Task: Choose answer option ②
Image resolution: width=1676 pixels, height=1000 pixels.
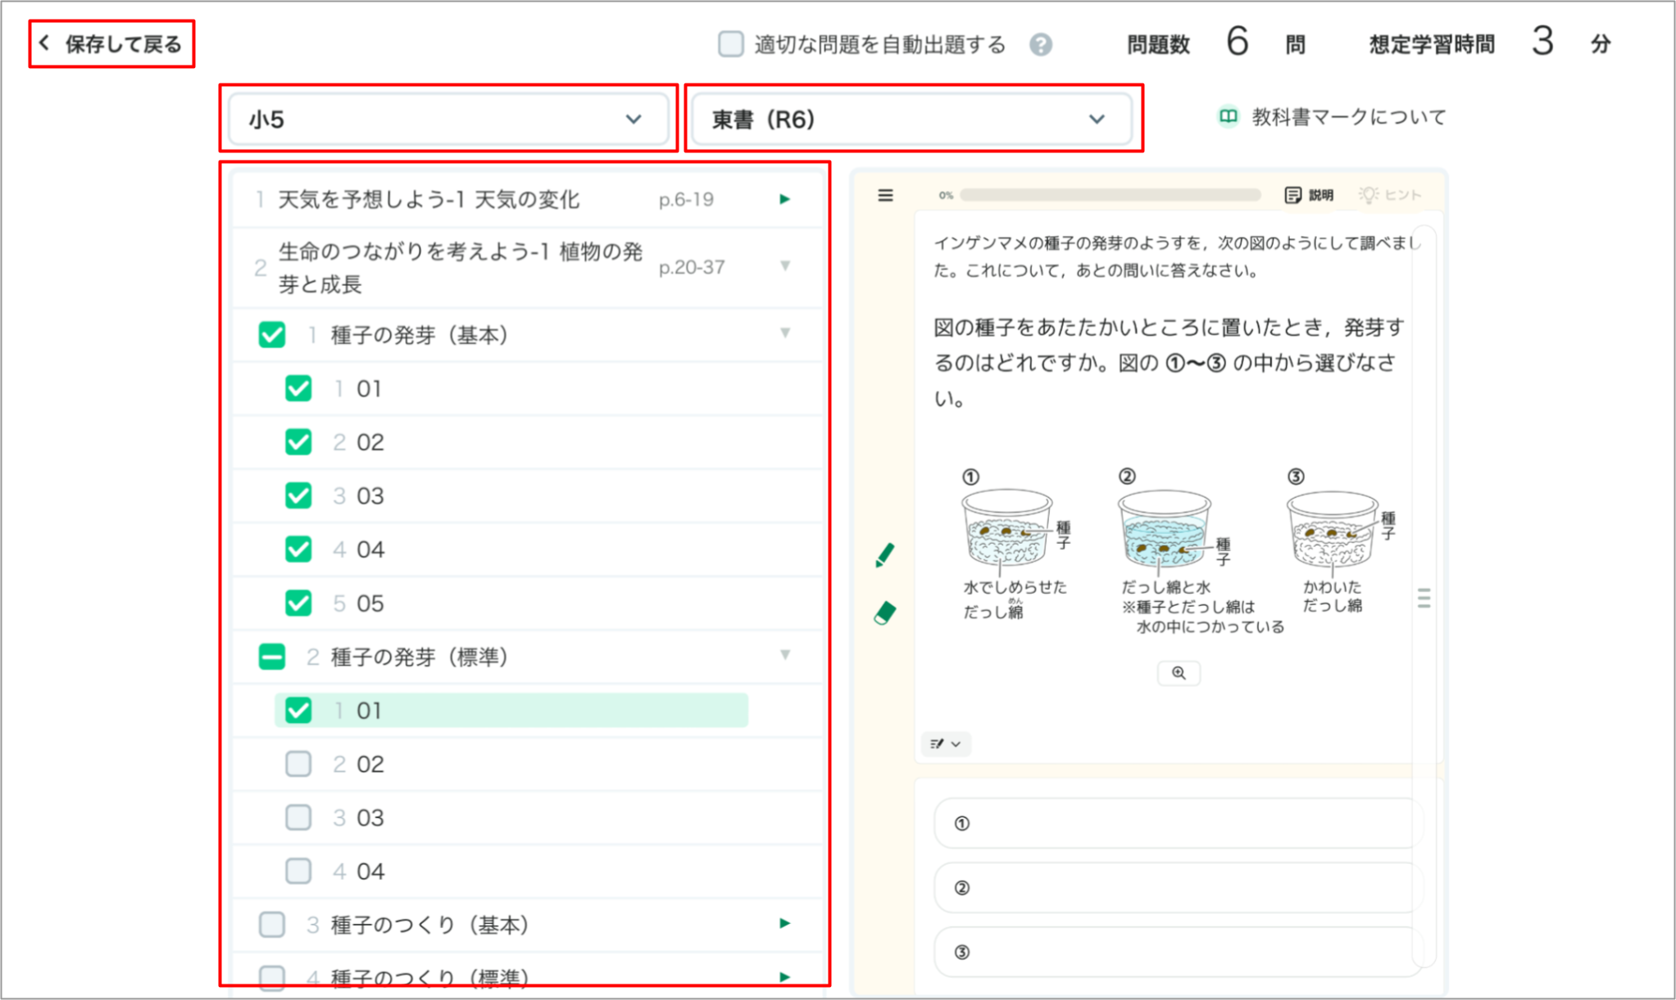Action: [1177, 888]
